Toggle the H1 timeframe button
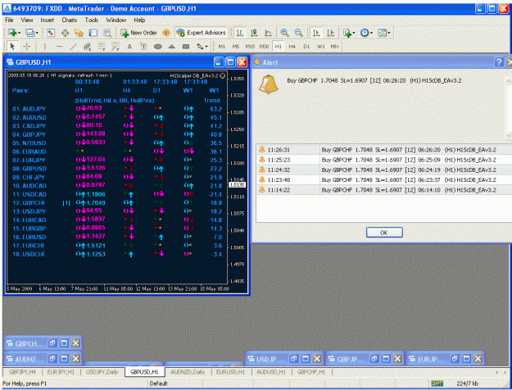 (x=278, y=47)
